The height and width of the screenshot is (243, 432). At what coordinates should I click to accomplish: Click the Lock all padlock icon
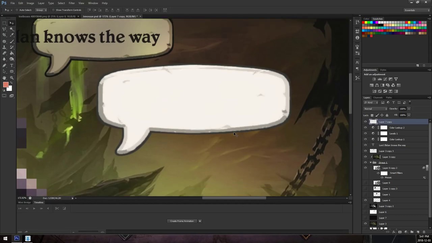click(387, 115)
